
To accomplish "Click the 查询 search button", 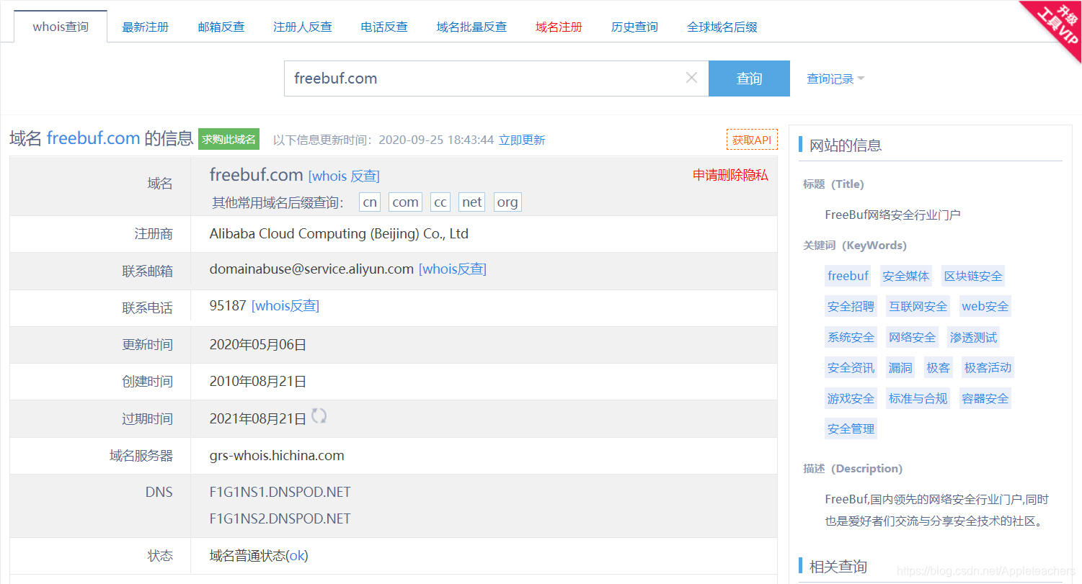I will (x=749, y=78).
